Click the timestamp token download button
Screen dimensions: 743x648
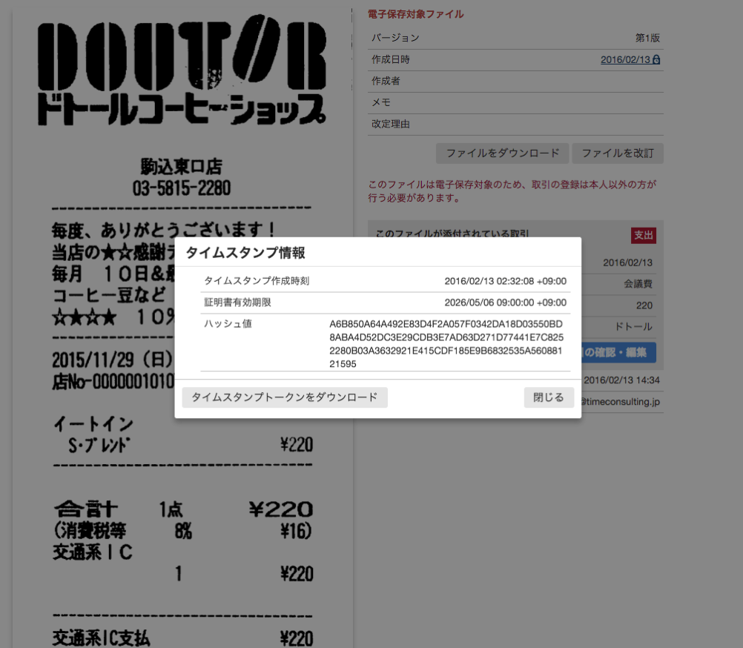click(285, 397)
